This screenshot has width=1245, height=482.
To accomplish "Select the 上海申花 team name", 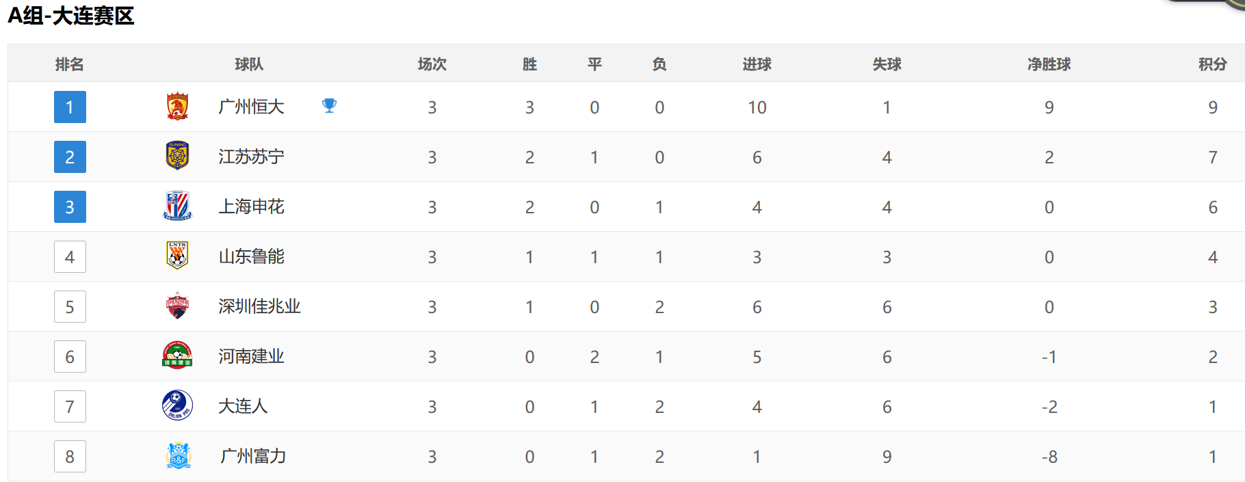I will [251, 206].
